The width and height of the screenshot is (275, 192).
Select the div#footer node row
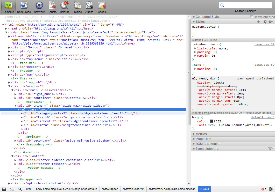click(93, 156)
